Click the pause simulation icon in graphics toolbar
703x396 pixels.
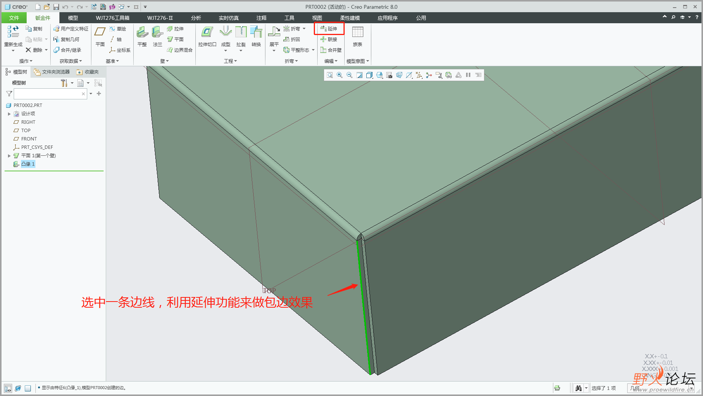coord(468,75)
